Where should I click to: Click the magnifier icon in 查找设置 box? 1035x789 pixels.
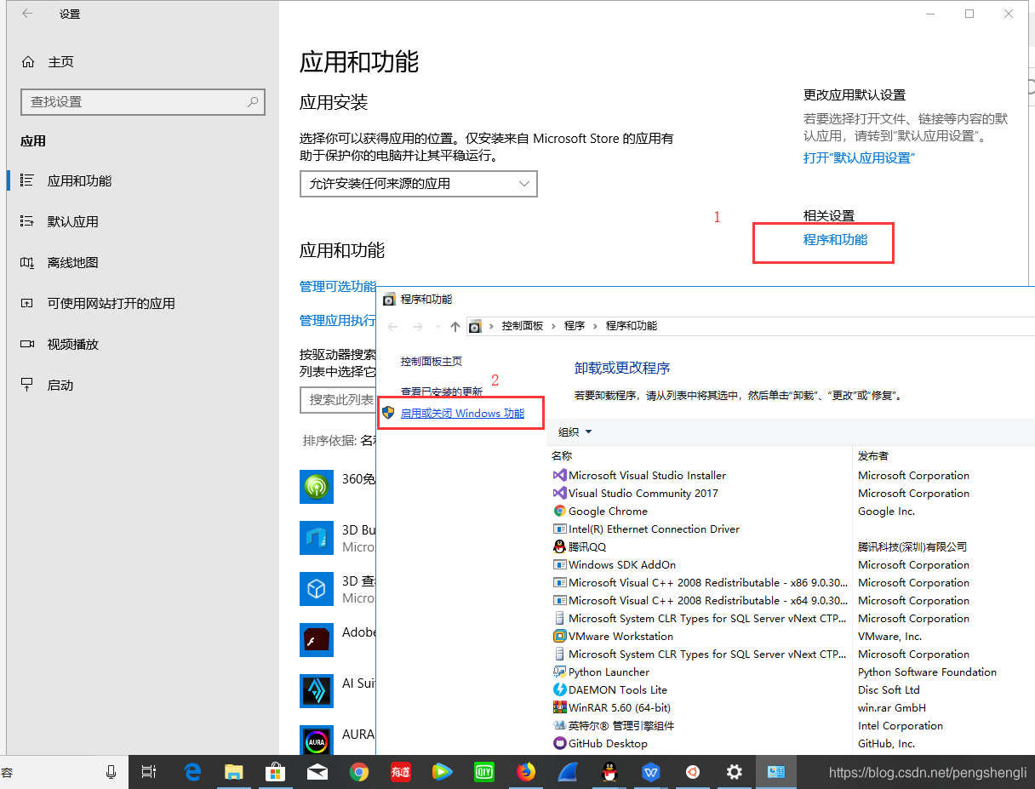pyautogui.click(x=253, y=101)
